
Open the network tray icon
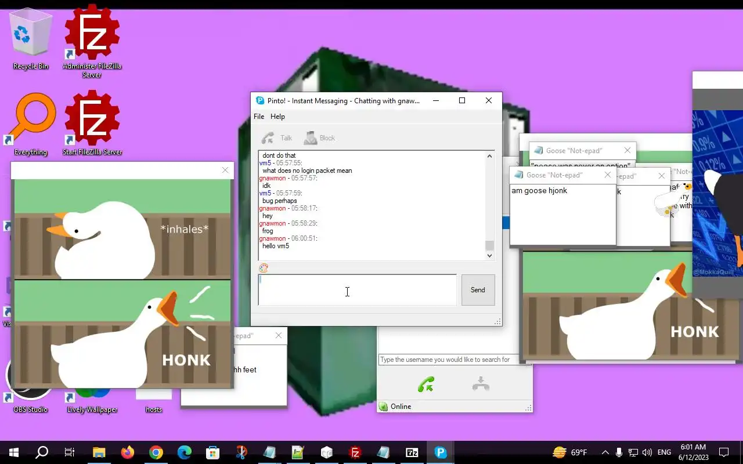(x=633, y=452)
